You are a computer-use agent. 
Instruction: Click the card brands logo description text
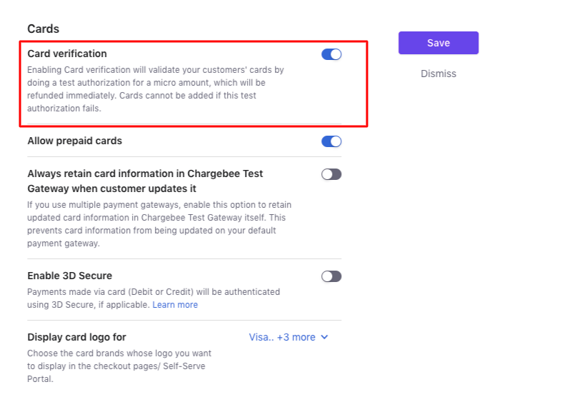pos(119,366)
